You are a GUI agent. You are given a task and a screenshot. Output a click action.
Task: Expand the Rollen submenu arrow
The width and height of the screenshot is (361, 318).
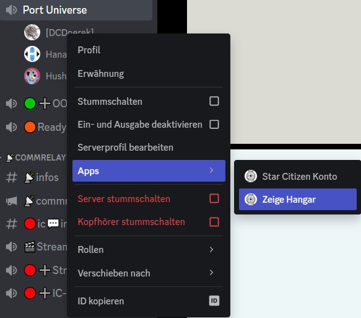(x=211, y=250)
